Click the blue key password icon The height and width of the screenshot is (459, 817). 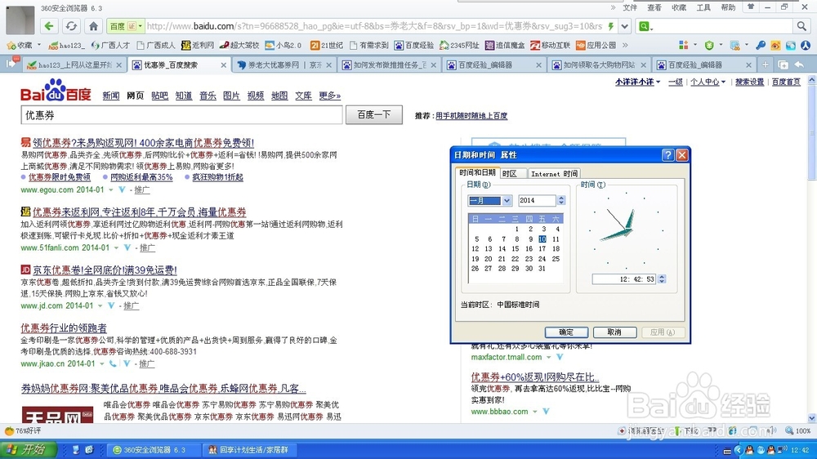tap(761, 45)
